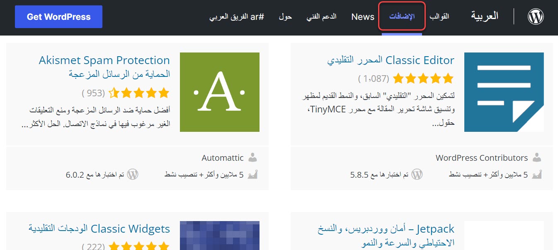The height and width of the screenshot is (250, 558).
Task: Open the الدعم الفني support menu item
Action: (321, 17)
